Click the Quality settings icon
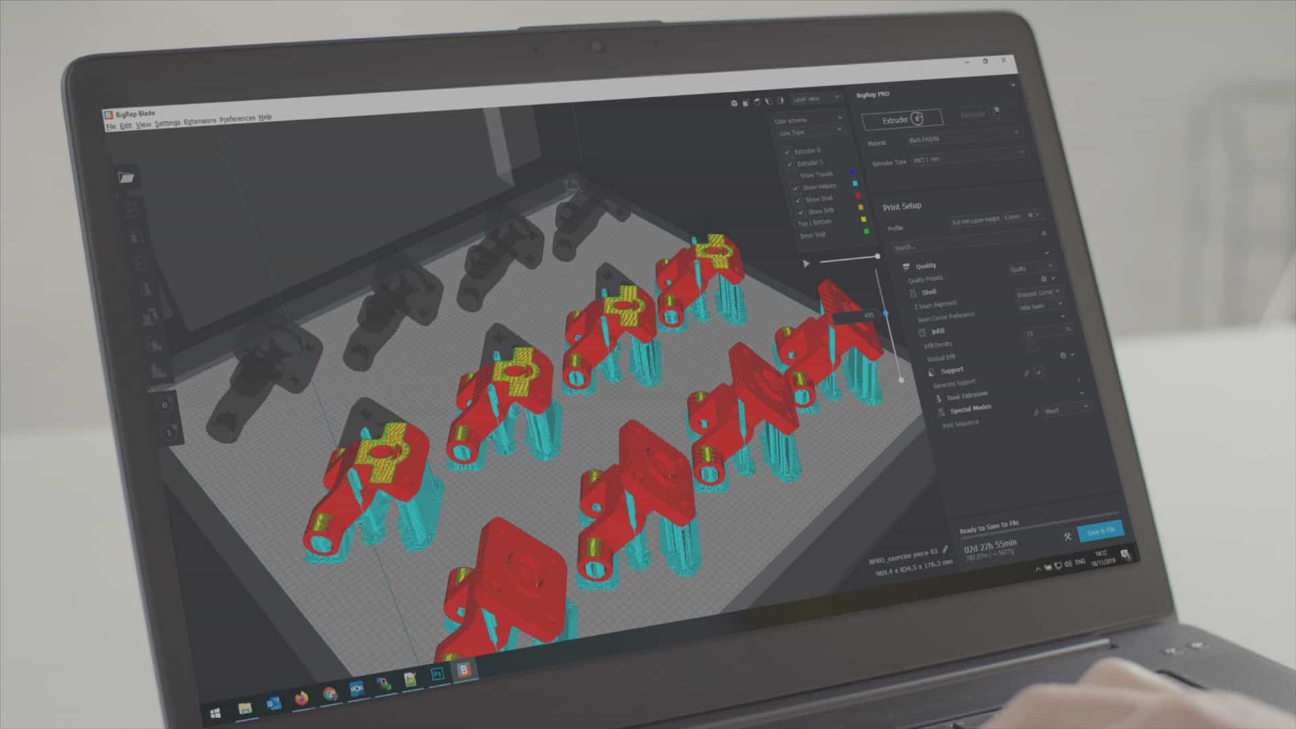This screenshot has height=729, width=1296. point(907,266)
